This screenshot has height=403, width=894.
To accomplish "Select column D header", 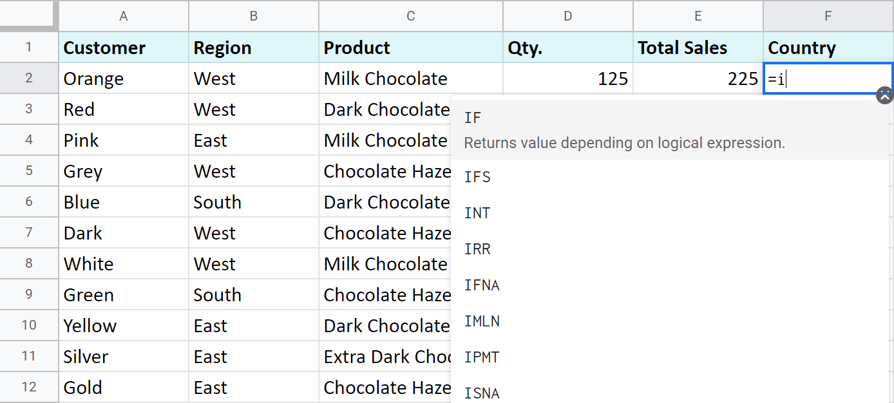I will pos(567,16).
